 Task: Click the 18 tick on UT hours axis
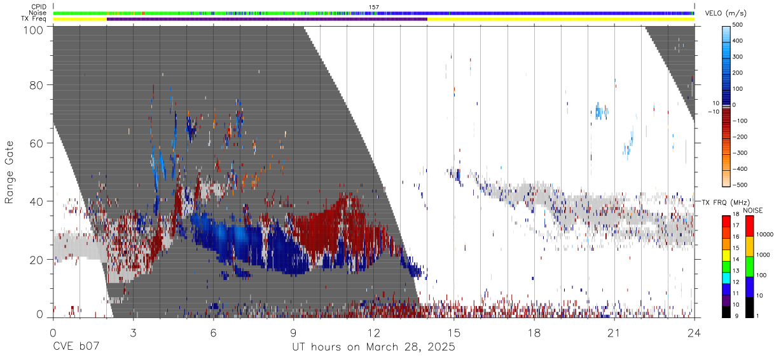click(534, 333)
